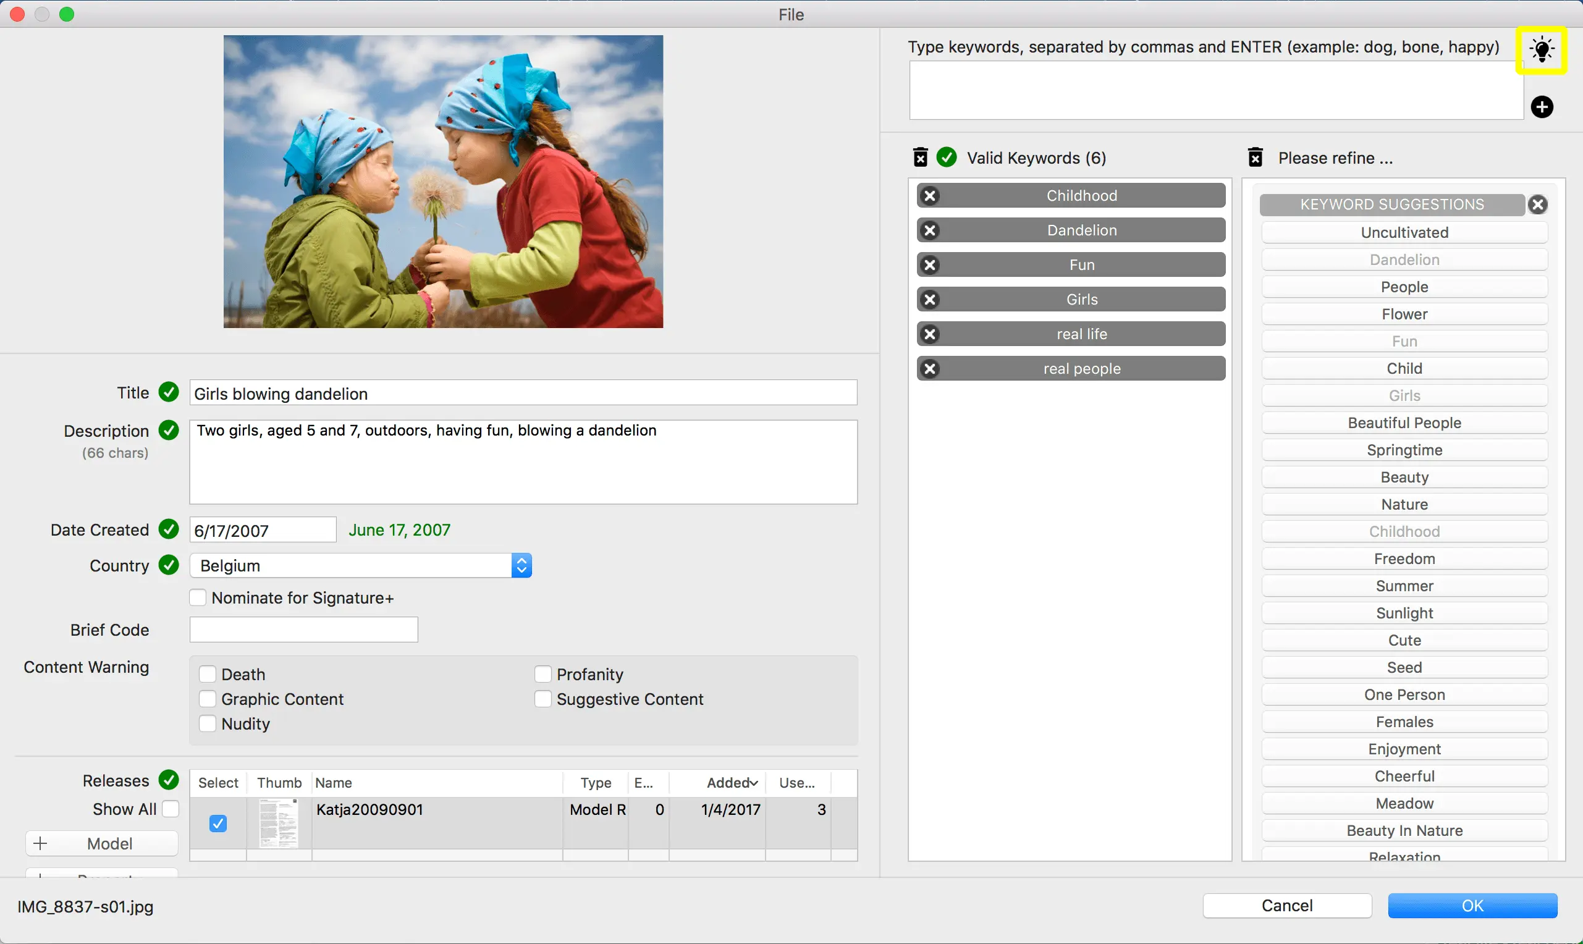Image resolution: width=1583 pixels, height=944 pixels.
Task: Click the green checkmark next to Date Created
Action: pos(169,529)
